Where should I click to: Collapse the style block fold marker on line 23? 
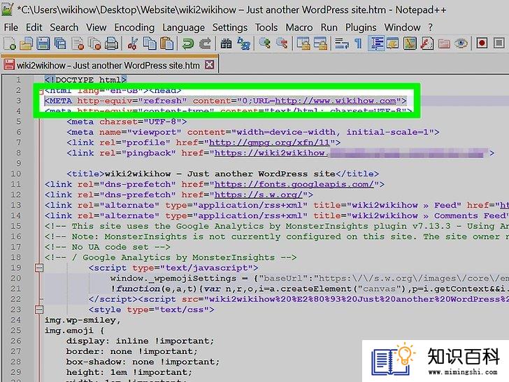39,309
